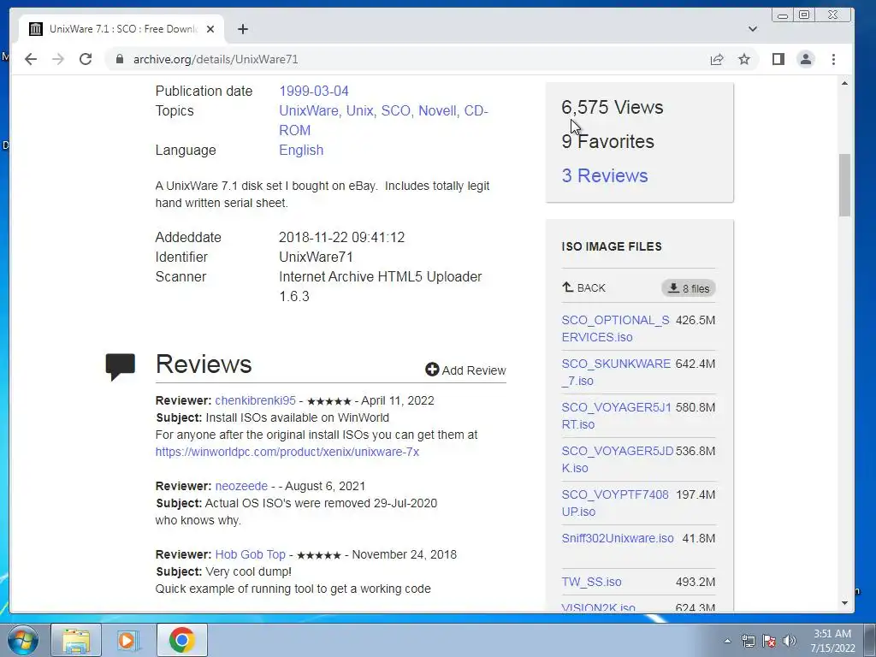Select the 426.5M file size

pyautogui.click(x=695, y=320)
